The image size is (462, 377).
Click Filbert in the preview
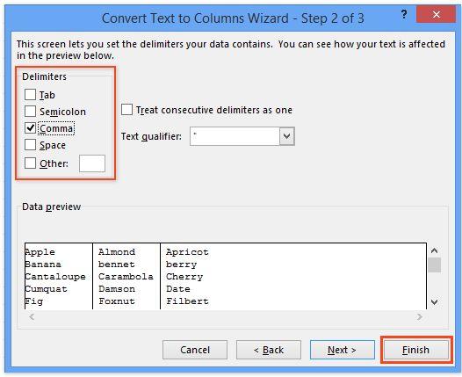pos(187,301)
